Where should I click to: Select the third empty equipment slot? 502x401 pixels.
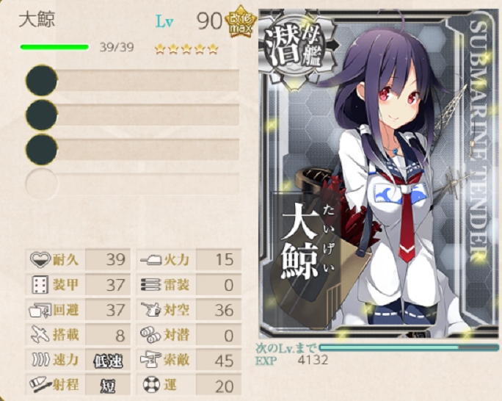132,149
